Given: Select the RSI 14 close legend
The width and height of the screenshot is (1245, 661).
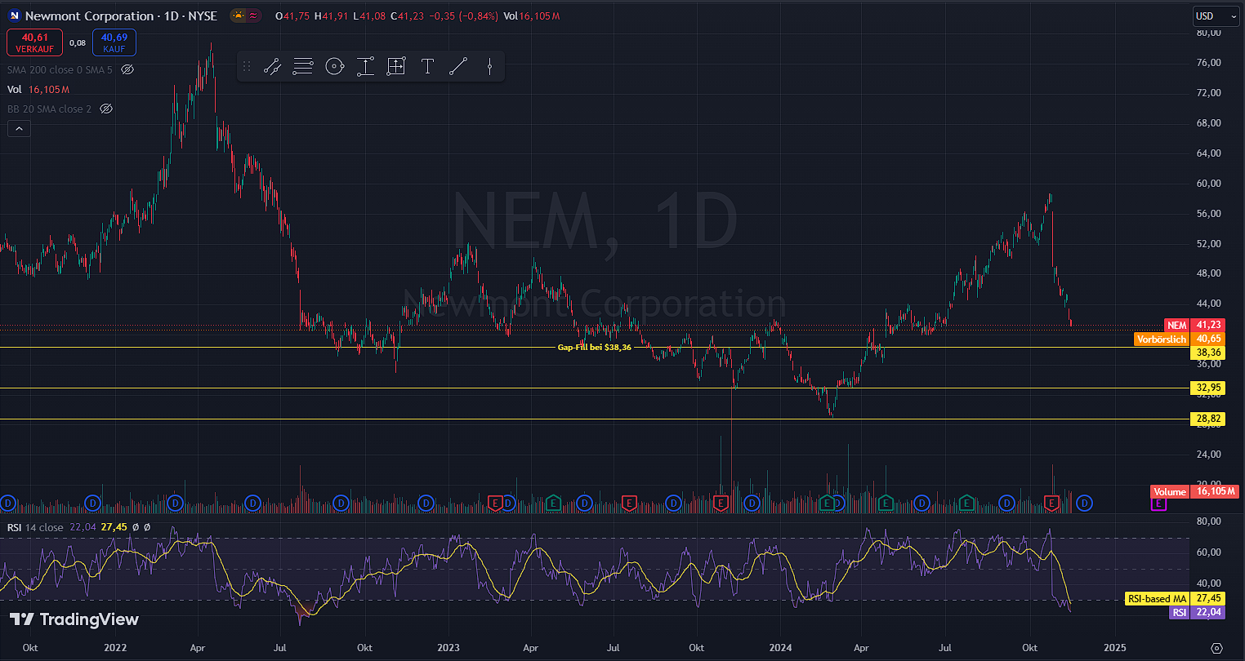Looking at the screenshot, I should [x=35, y=527].
